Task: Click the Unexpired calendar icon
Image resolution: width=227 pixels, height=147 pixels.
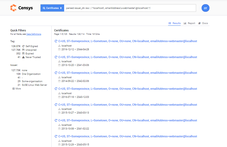Action: (23, 50)
